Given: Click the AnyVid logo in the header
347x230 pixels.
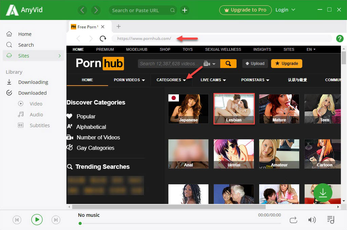Looking at the screenshot, I should click(x=24, y=10).
